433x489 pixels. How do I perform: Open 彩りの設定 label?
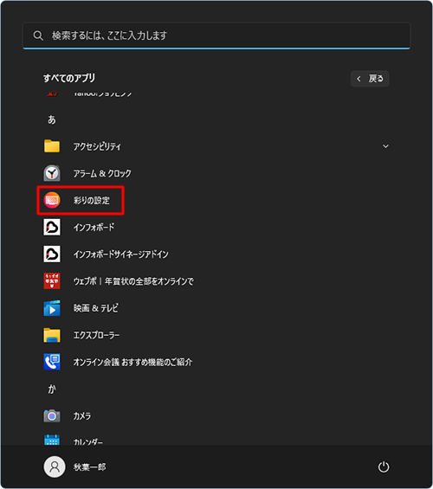92,200
